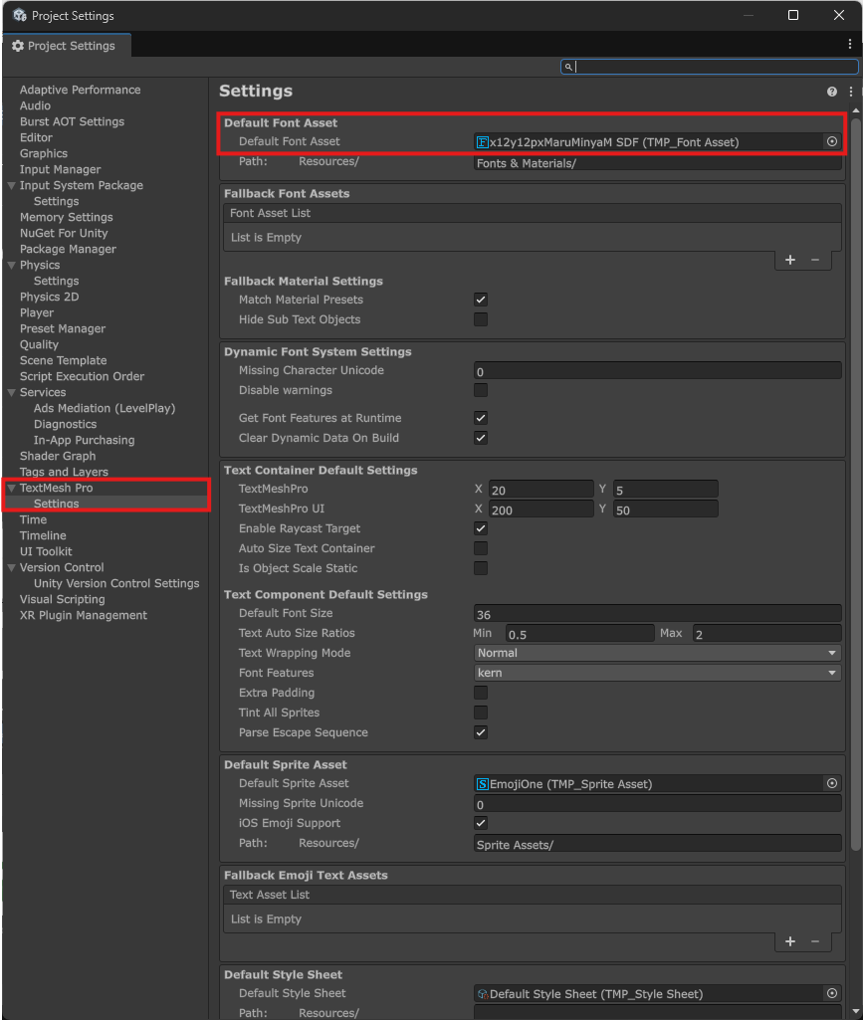The image size is (863, 1020).
Task: Click the Default Font Size input field
Action: pyautogui.click(x=657, y=614)
